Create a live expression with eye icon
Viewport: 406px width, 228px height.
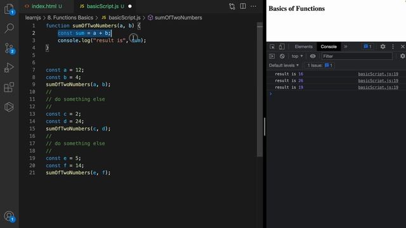313,56
